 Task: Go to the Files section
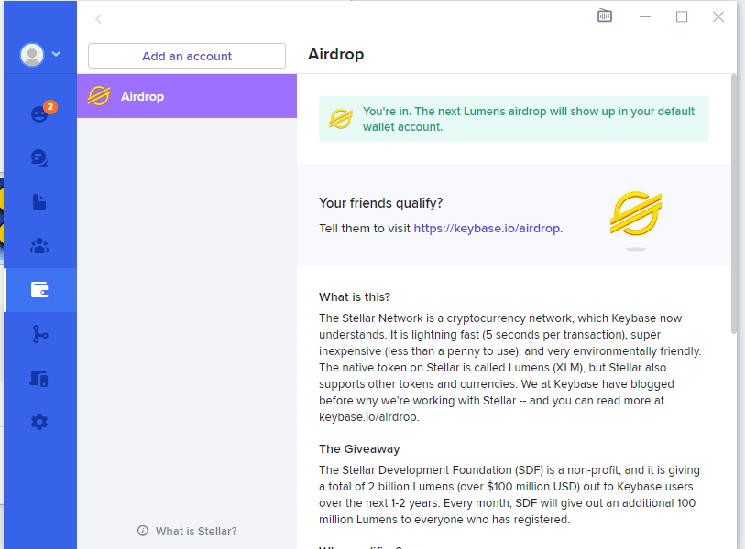pos(39,201)
